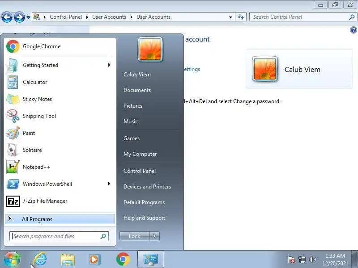Click the Getting Started icon

pos(12,65)
